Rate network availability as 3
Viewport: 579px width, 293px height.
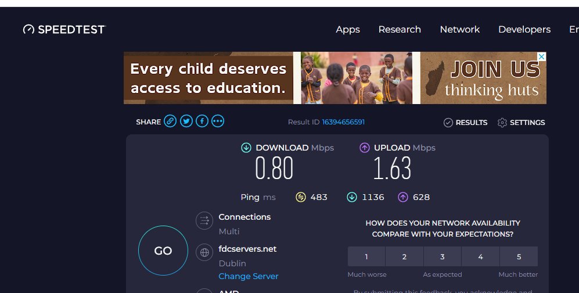[443, 256]
